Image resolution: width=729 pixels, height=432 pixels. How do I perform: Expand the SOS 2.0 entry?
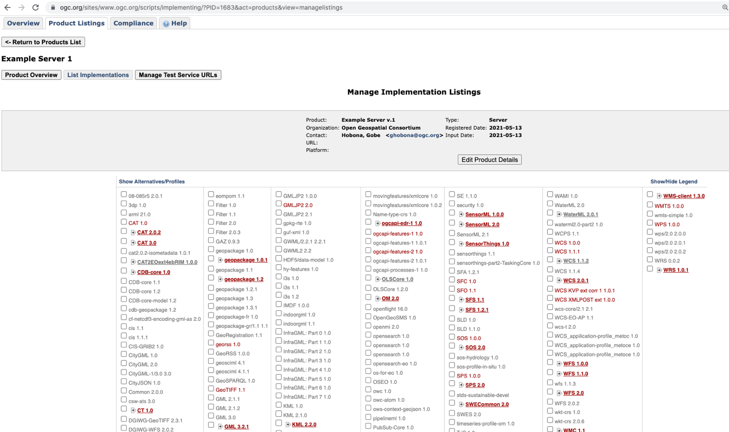[461, 347]
